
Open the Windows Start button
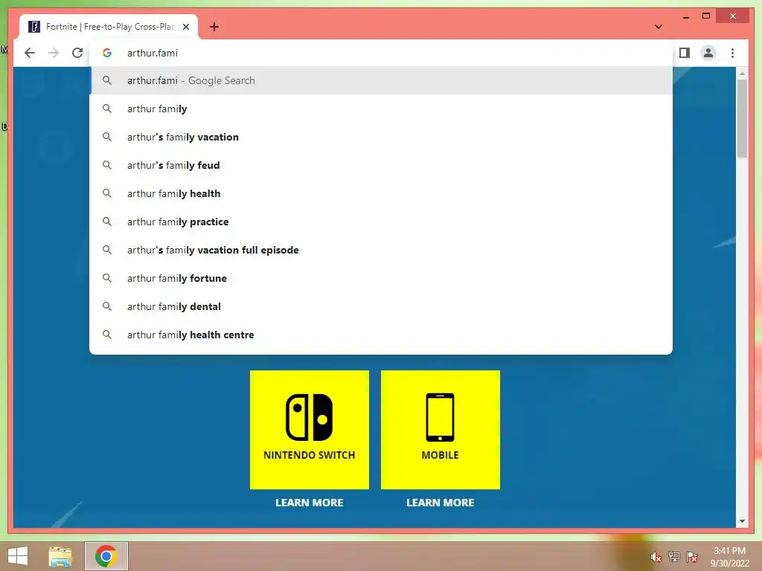[x=18, y=556]
